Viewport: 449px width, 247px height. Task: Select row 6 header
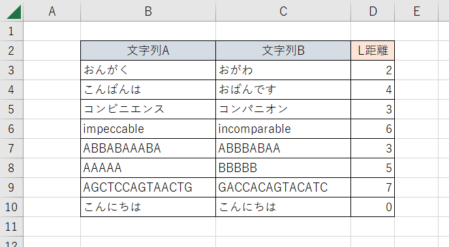click(x=11, y=129)
